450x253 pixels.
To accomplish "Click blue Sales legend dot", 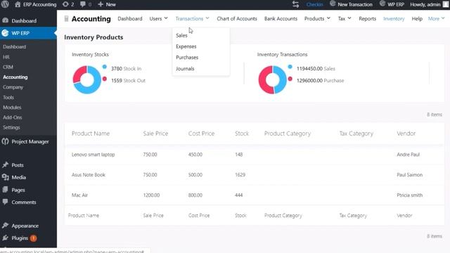I will [290, 67].
